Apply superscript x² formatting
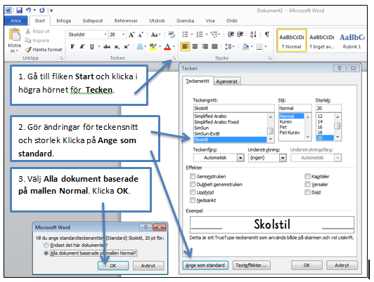 [127, 46]
